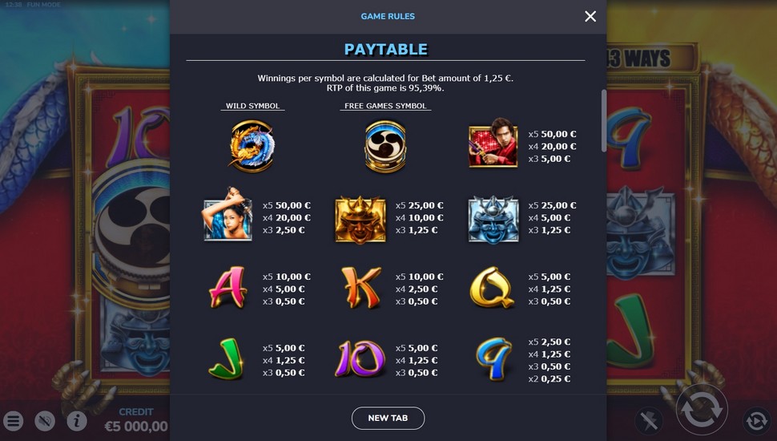Click the blue number 9 symbol
777x441 pixels.
(x=493, y=358)
